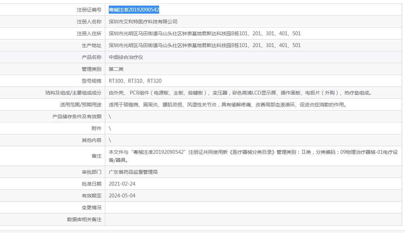This screenshot has height=233, width=405.
Task: Click the label 产品储存条件及有效期
Action: coord(77,116)
